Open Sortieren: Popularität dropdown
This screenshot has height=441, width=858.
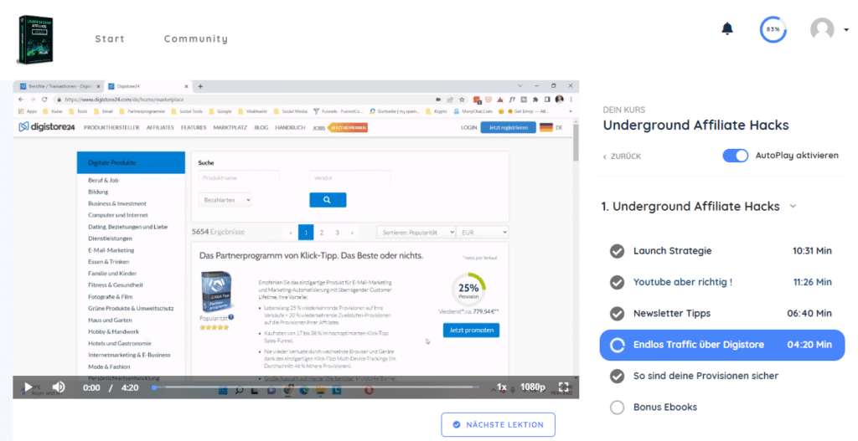pos(416,233)
